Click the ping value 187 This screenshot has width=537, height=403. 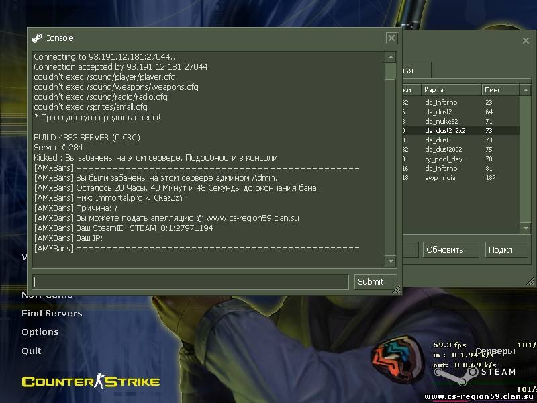pyautogui.click(x=491, y=177)
